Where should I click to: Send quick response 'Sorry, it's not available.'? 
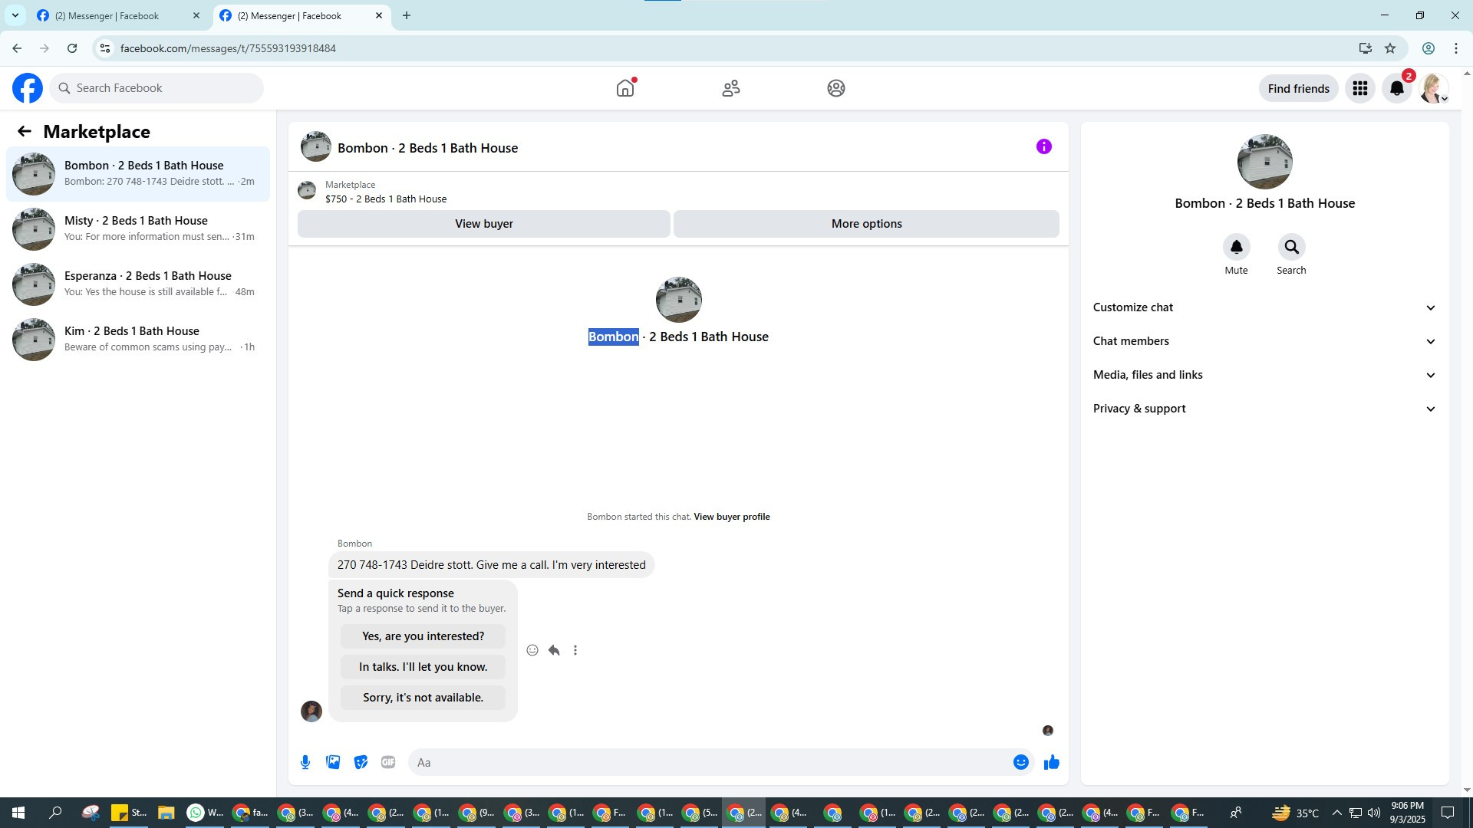tap(423, 698)
